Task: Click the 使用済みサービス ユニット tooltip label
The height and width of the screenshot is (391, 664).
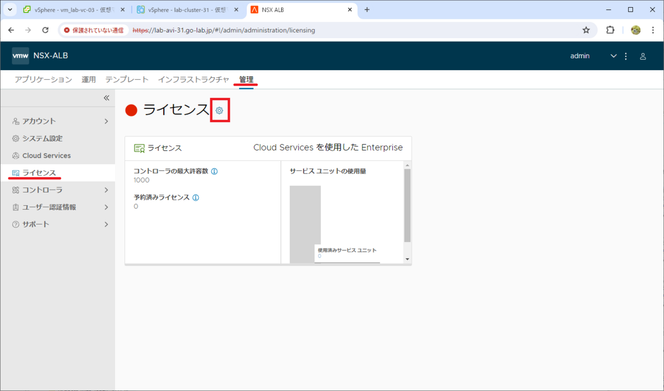Action: click(347, 250)
